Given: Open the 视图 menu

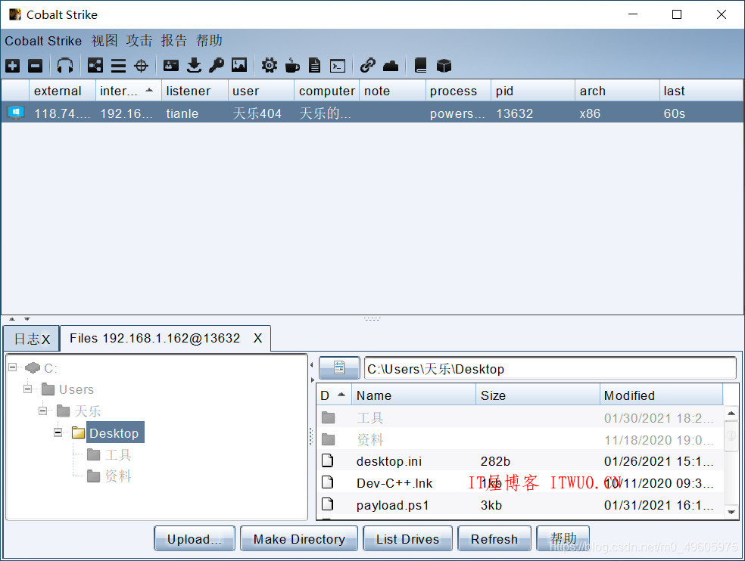Looking at the screenshot, I should point(104,41).
